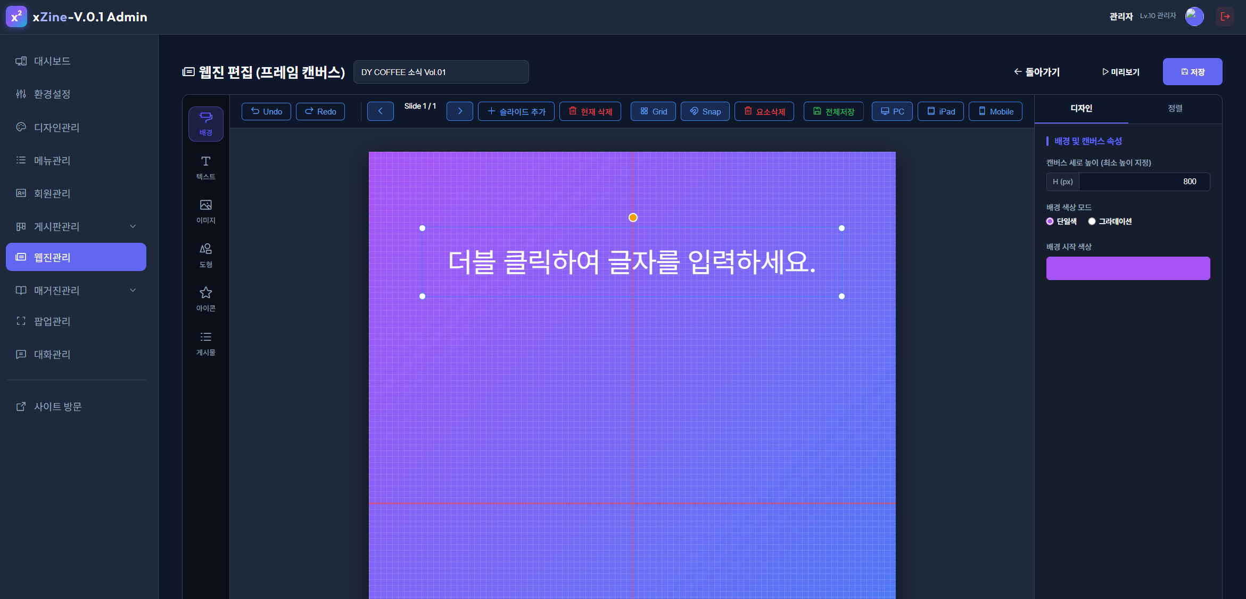
Task: Click the logout icon in header
Action: (1225, 17)
